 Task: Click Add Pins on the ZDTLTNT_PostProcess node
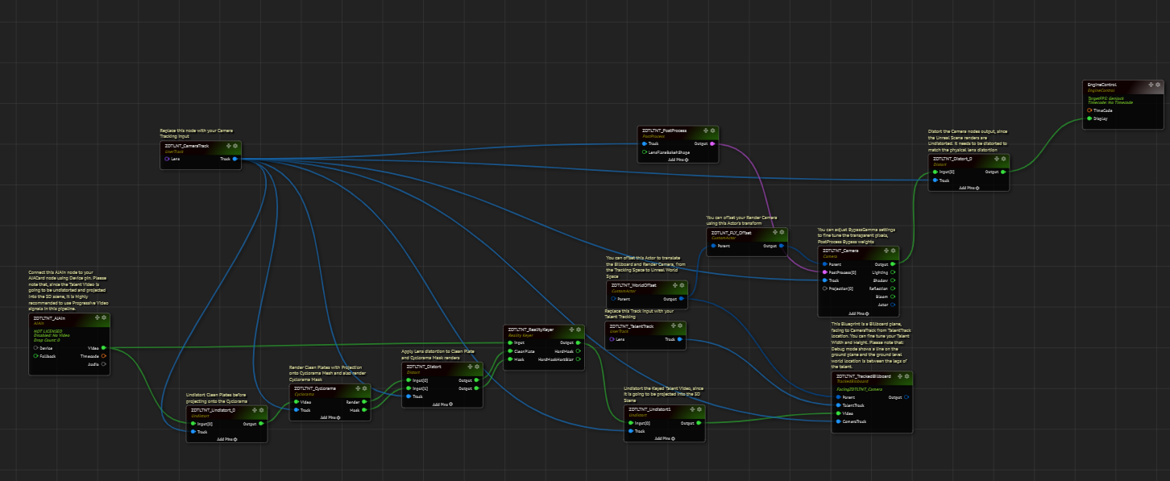click(x=677, y=160)
